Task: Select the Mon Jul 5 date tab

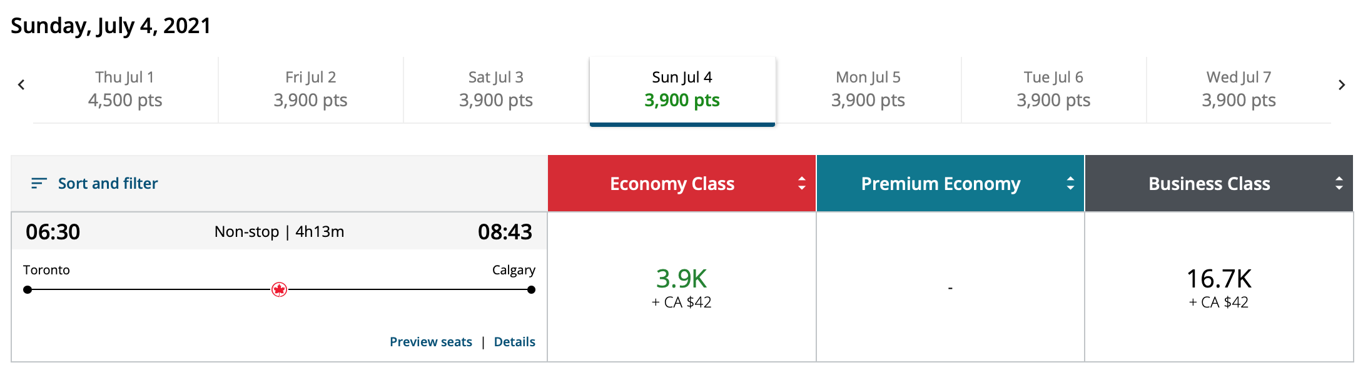Action: click(x=868, y=89)
